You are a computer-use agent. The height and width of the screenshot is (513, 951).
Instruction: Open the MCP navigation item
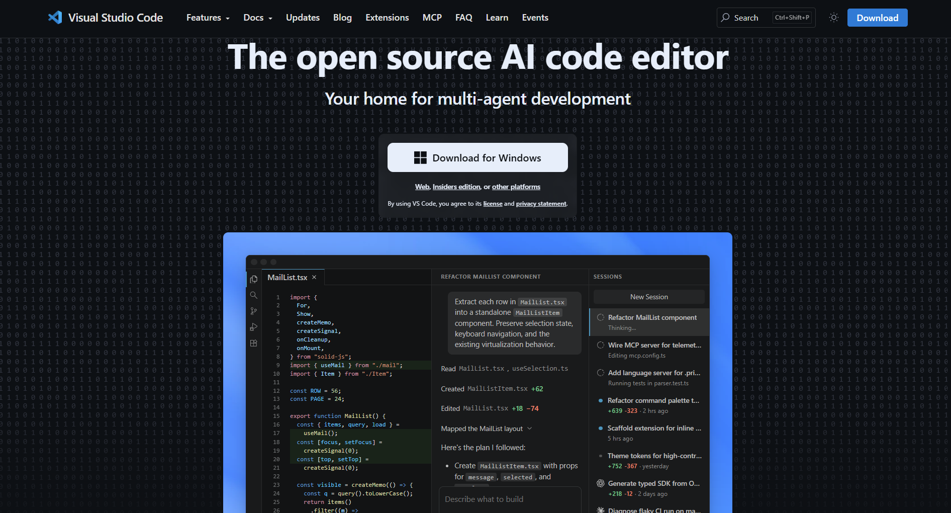pos(432,18)
